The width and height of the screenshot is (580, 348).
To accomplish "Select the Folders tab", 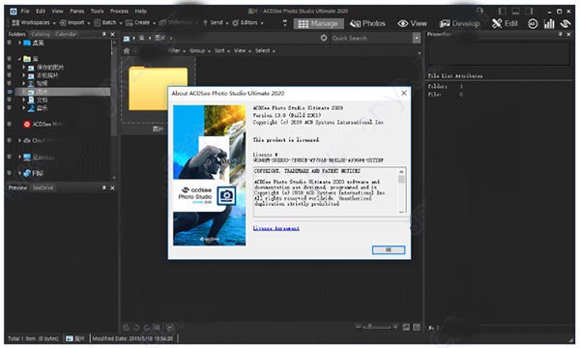I will pos(17,35).
